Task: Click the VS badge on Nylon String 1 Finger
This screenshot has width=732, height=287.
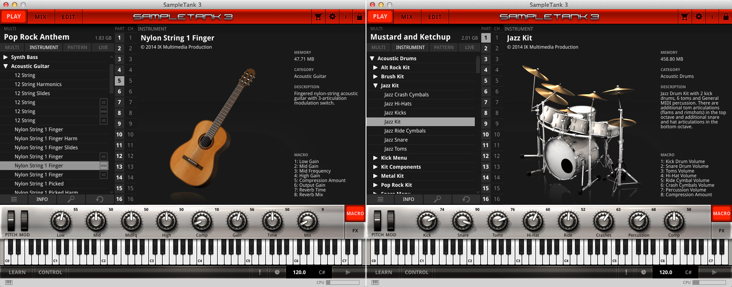Action: [104, 175]
